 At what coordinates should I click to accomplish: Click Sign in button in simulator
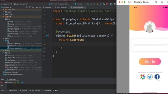pos(150,62)
